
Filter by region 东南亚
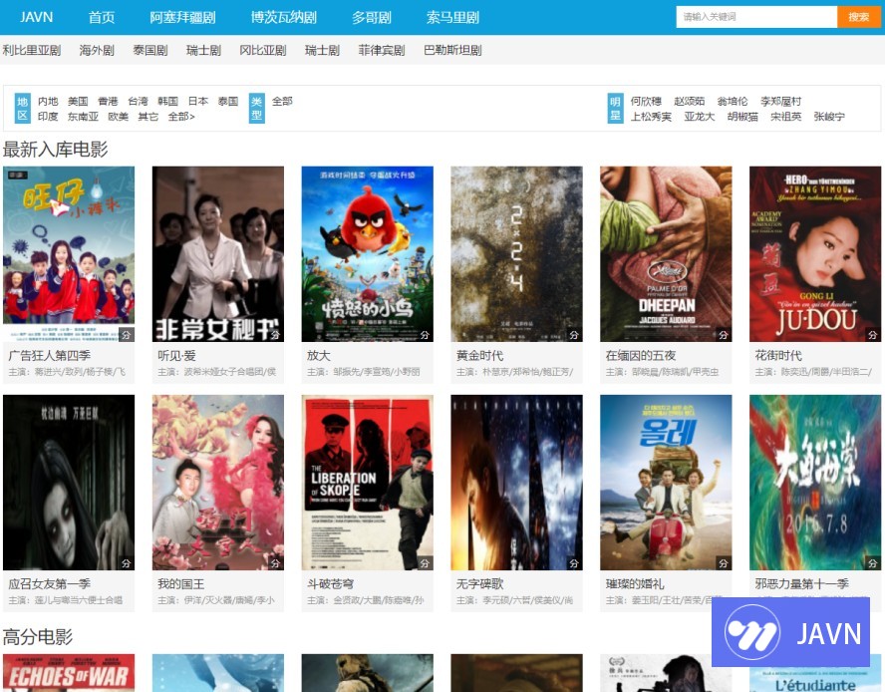(x=83, y=117)
